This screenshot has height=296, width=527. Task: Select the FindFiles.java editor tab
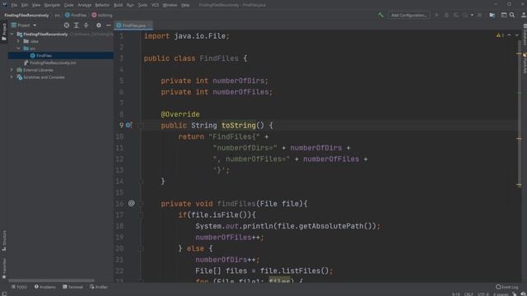pyautogui.click(x=133, y=25)
